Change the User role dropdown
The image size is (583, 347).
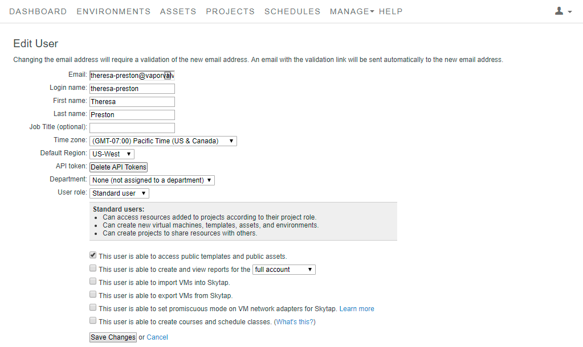[119, 193]
